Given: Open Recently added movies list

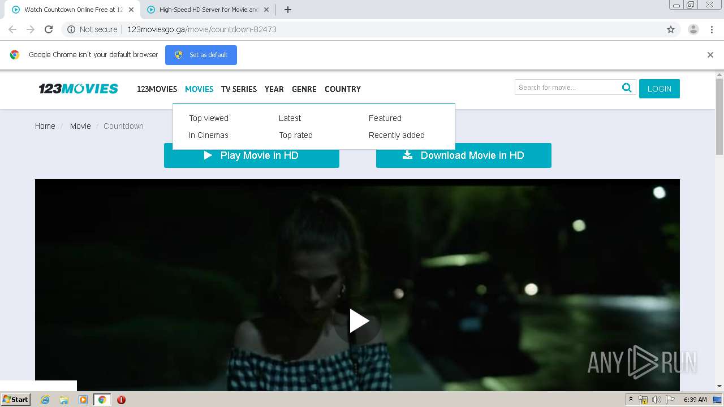Looking at the screenshot, I should pos(397,135).
